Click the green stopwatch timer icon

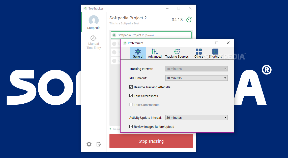click(x=189, y=20)
